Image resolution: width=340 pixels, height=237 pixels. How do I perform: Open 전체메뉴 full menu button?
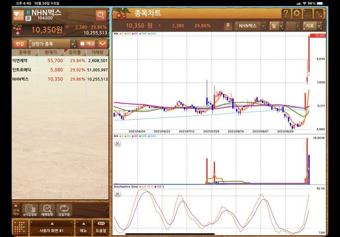16,210
